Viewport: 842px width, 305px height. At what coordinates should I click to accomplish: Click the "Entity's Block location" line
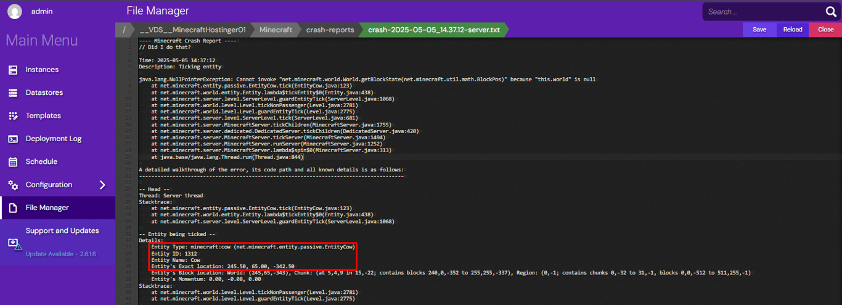click(451, 273)
